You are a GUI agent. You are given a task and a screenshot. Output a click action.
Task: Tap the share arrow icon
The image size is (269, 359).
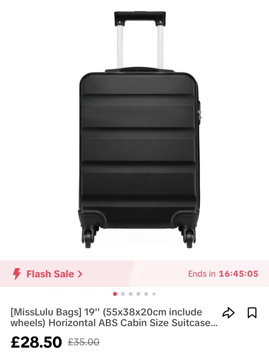[228, 313]
